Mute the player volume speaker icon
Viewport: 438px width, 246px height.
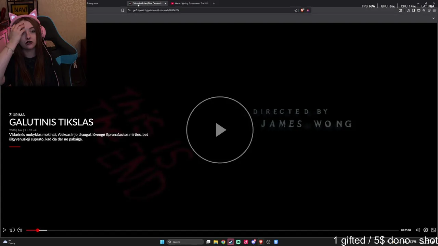click(418, 230)
